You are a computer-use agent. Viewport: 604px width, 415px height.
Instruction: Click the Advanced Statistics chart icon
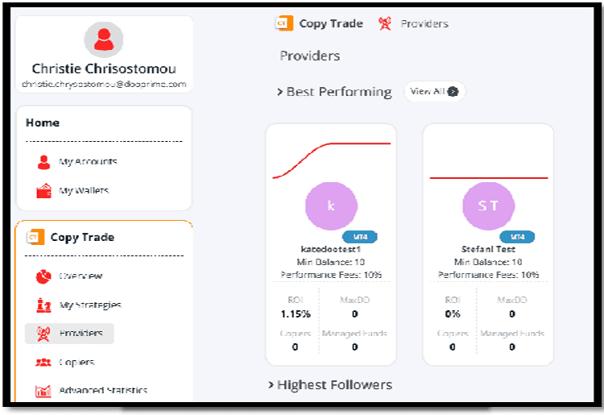coord(43,391)
